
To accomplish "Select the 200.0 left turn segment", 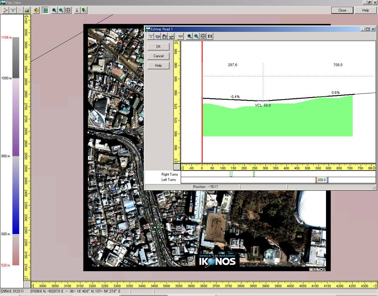I will click(x=322, y=180).
